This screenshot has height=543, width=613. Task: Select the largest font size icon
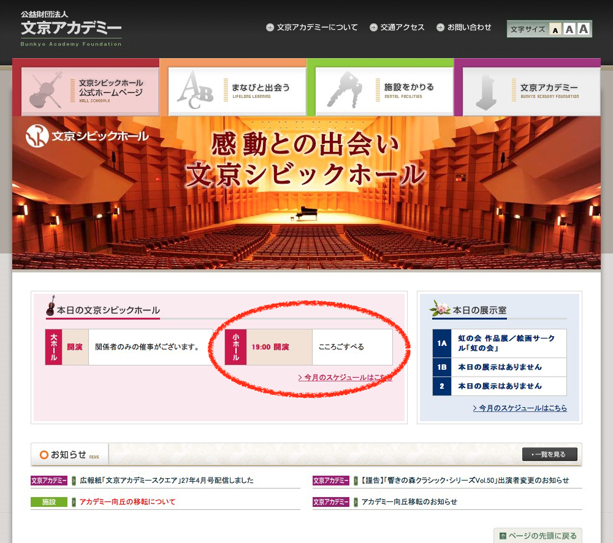pyautogui.click(x=583, y=29)
